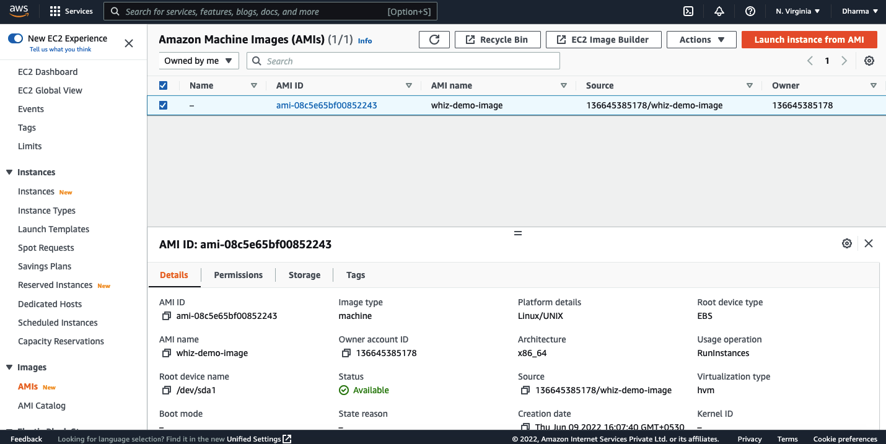The width and height of the screenshot is (886, 444).
Task: Click Tell us what you think
Action: (60, 50)
